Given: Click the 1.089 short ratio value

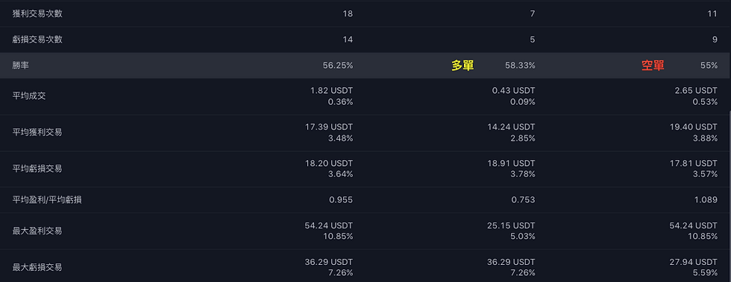Looking at the screenshot, I should click(706, 200).
